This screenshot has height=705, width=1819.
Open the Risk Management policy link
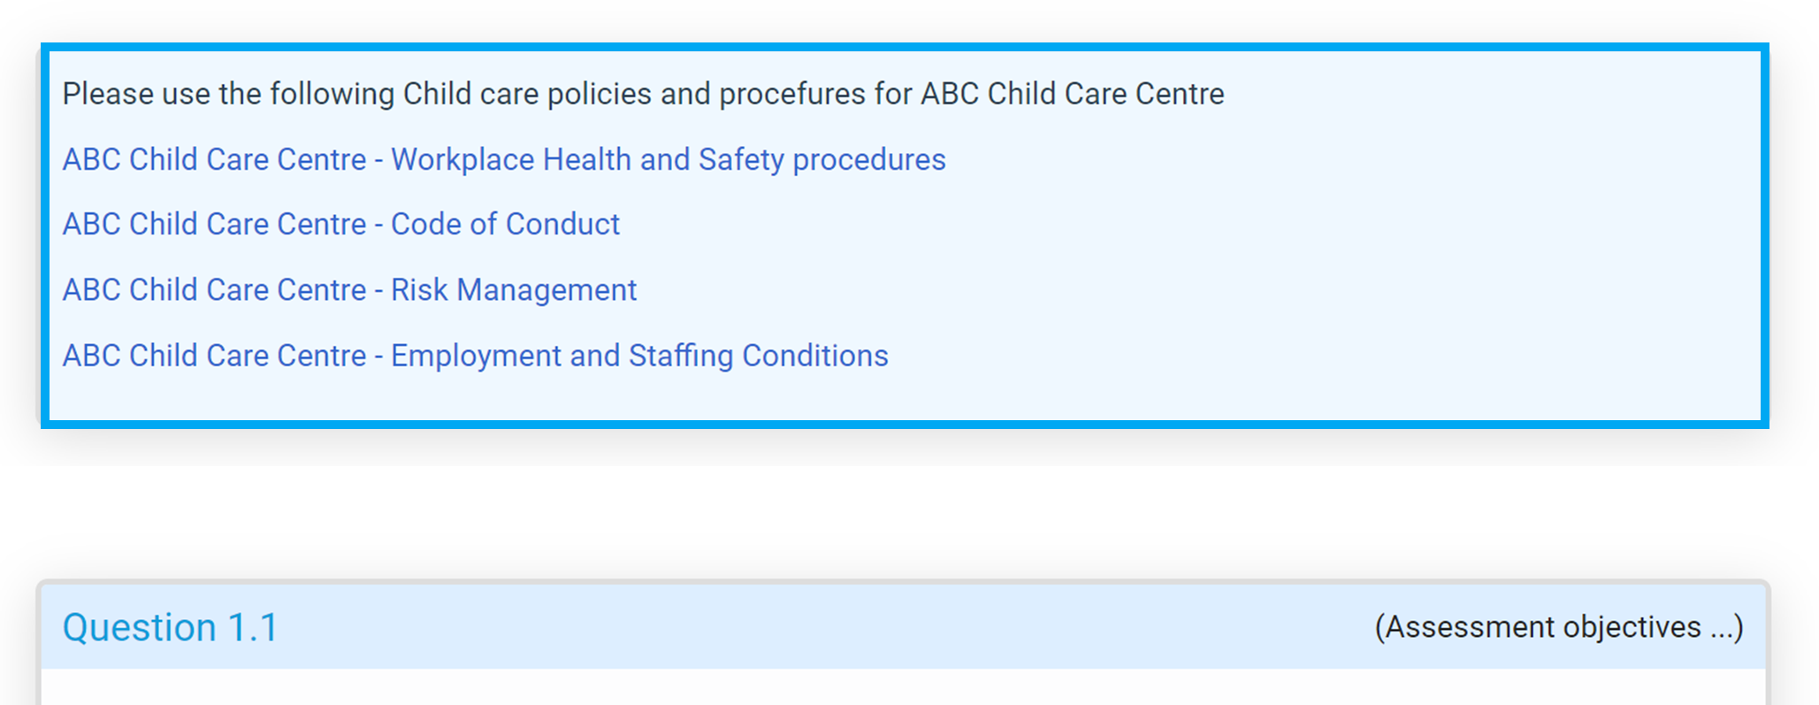[x=349, y=290]
